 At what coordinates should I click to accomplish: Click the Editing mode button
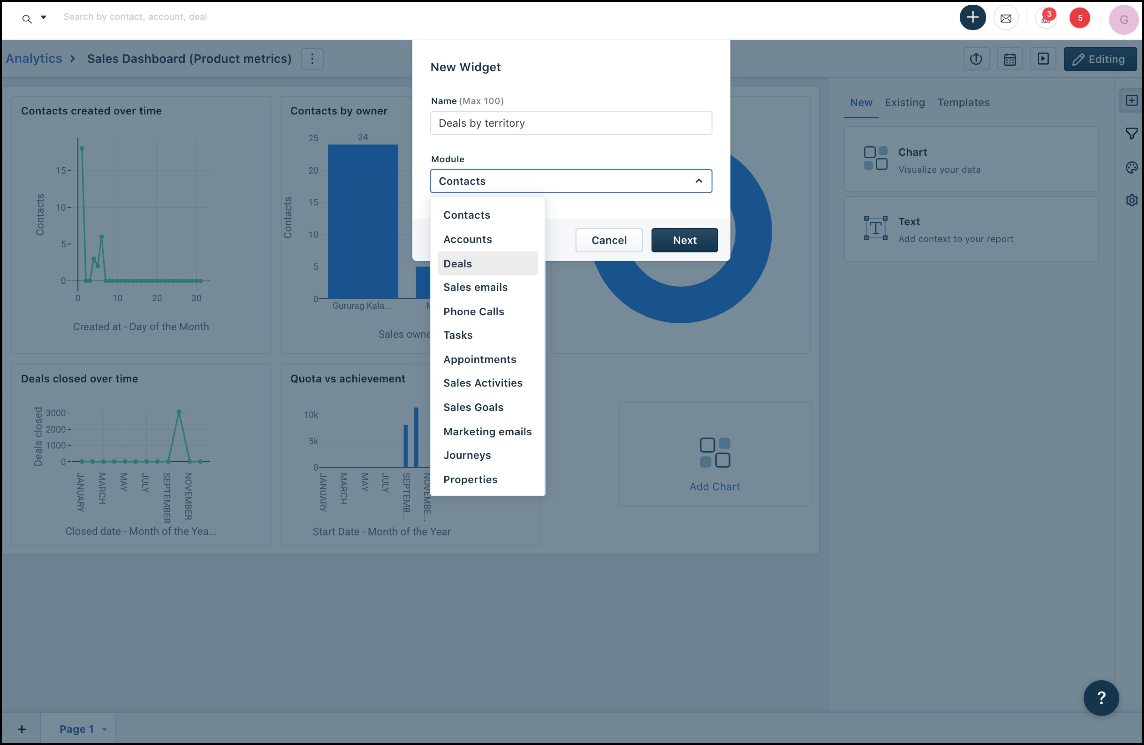(1100, 59)
